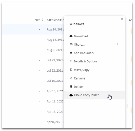
Task: Close the Windows context panel
Action: click(122, 19)
